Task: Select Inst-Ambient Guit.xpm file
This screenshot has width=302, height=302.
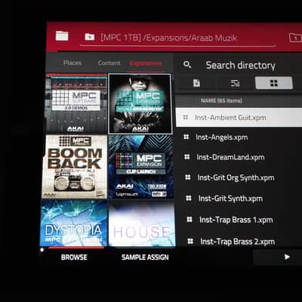Action: tap(239, 117)
